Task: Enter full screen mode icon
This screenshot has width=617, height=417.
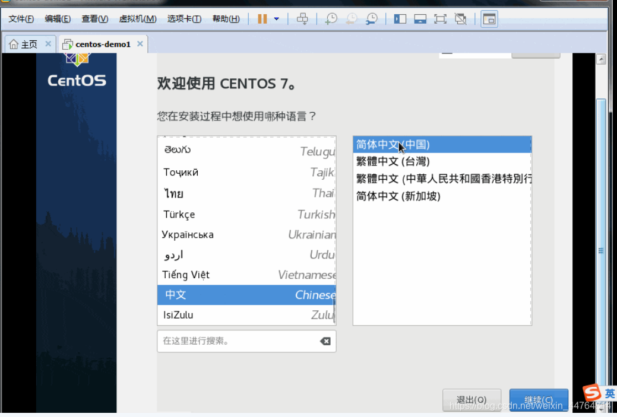Action: pos(440,18)
